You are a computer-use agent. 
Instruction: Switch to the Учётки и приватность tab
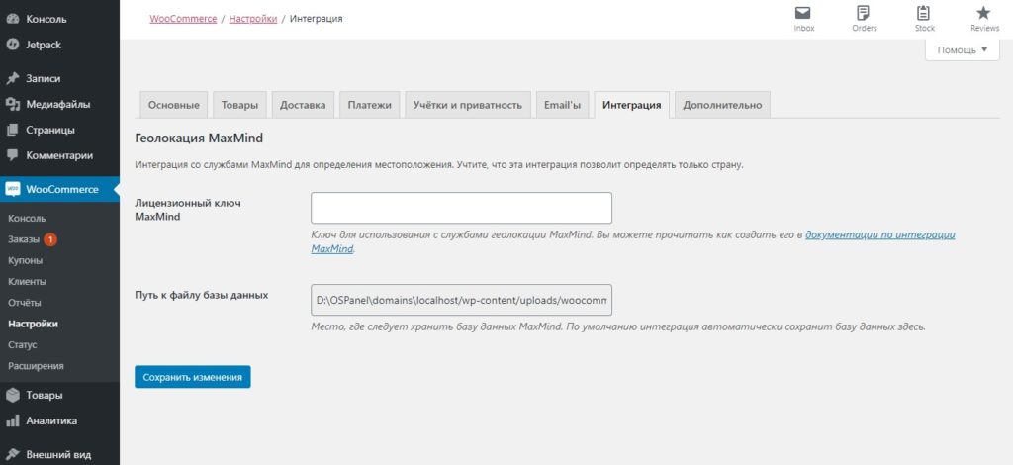click(468, 105)
